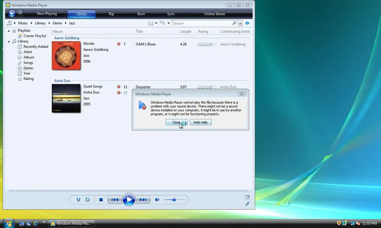Turn shuffle on
Viewport: 381px width, 228px height.
point(78,200)
